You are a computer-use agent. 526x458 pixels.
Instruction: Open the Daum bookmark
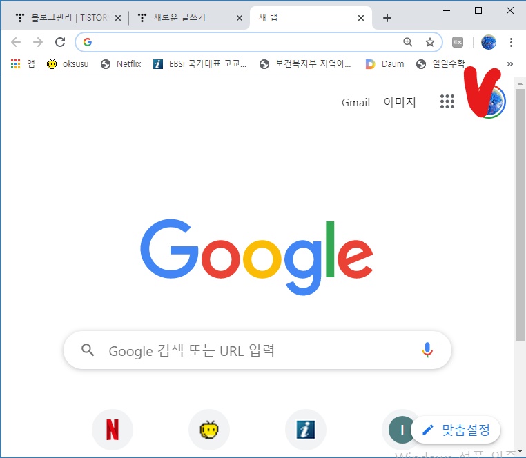click(x=384, y=63)
